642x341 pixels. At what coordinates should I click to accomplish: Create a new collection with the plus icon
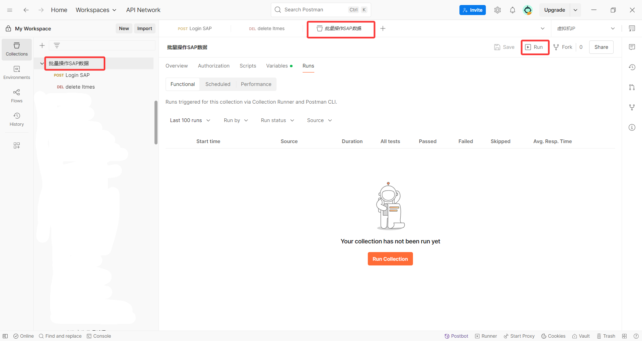42,45
